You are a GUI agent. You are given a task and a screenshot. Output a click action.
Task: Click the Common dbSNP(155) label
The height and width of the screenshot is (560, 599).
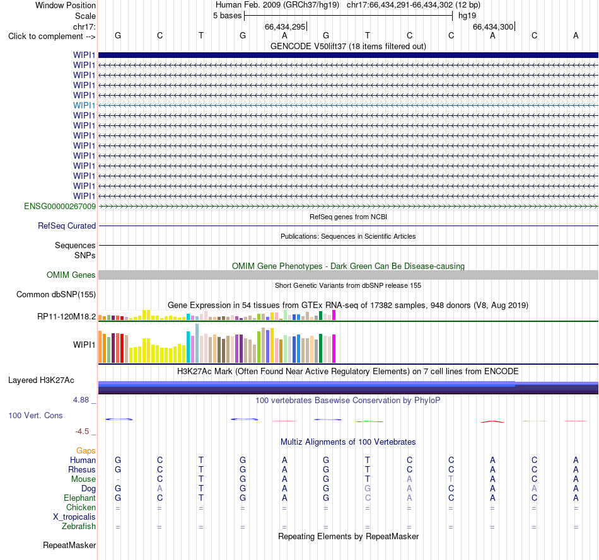pos(56,294)
